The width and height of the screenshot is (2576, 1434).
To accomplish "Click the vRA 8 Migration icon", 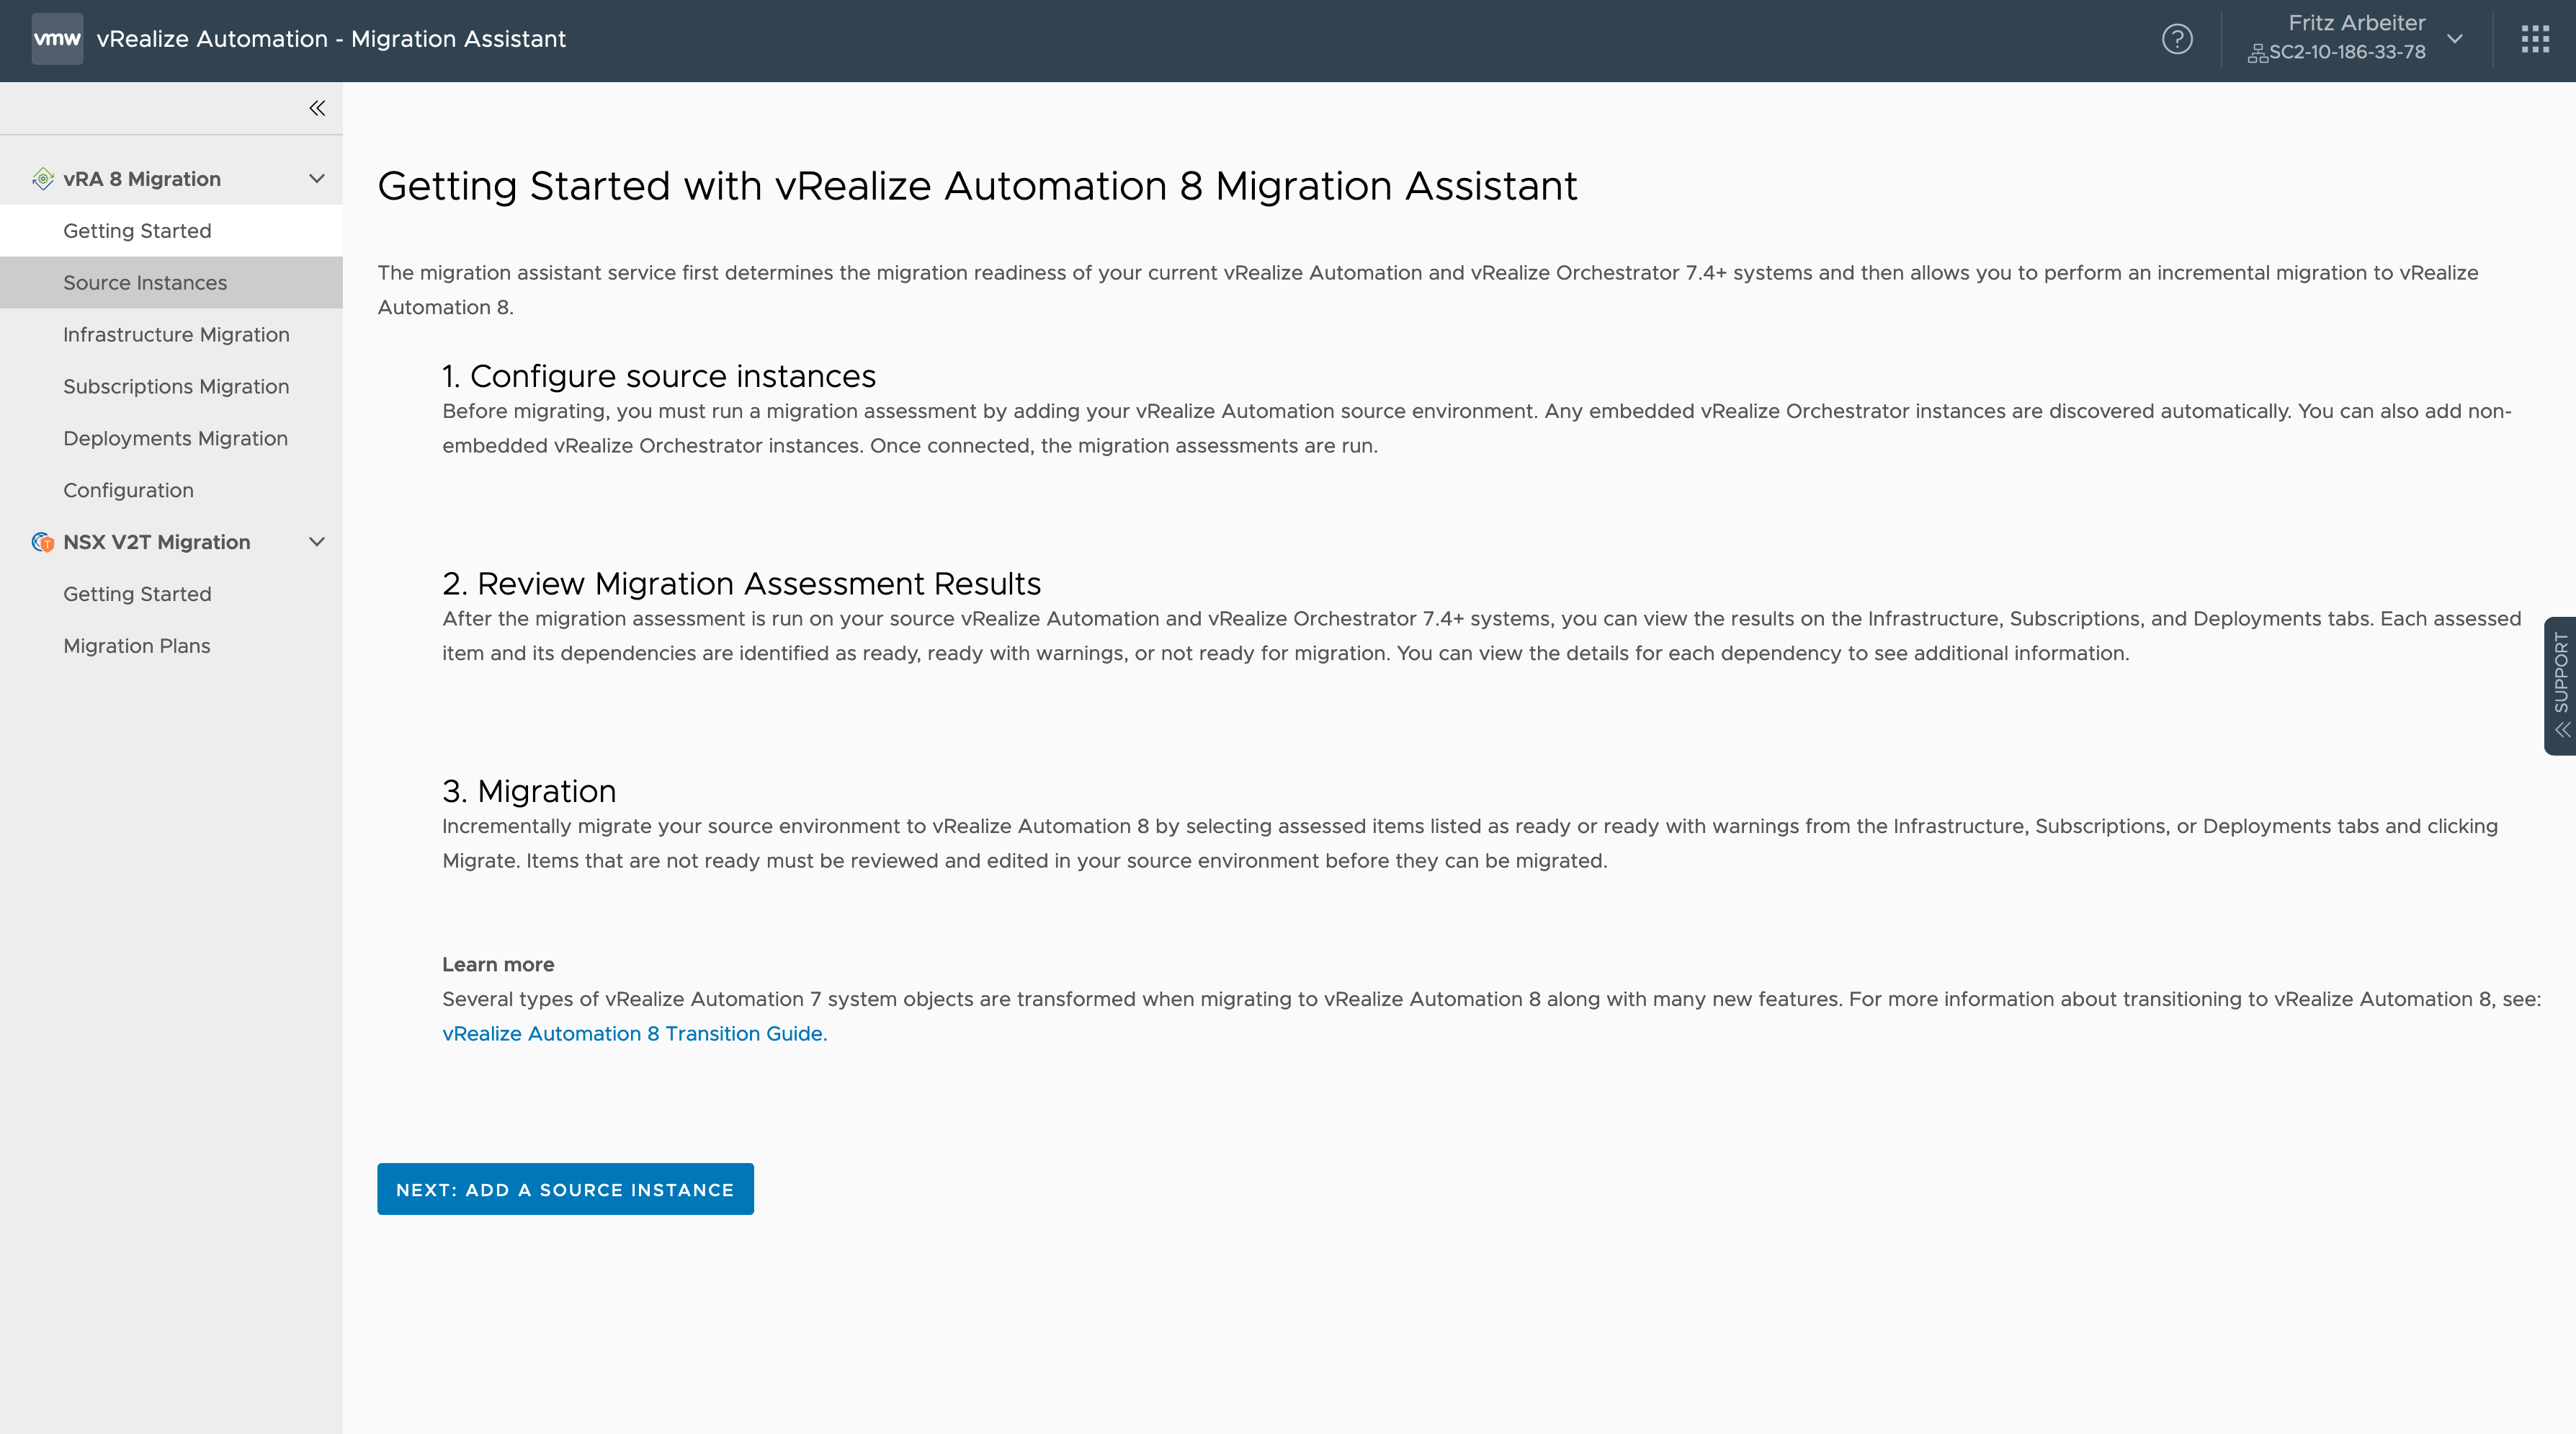I will pos(39,179).
